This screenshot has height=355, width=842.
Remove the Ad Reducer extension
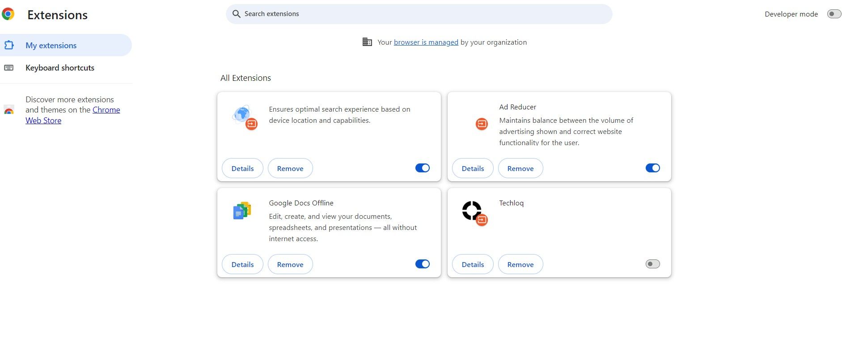point(520,168)
